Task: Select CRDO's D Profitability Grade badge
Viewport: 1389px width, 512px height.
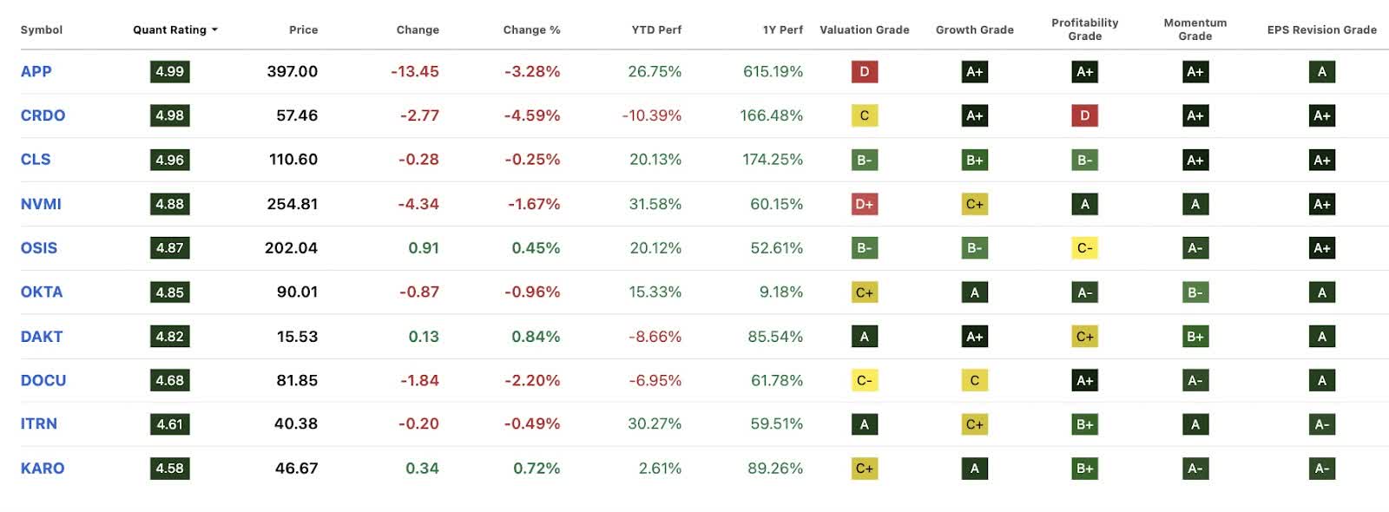Action: [x=1084, y=115]
